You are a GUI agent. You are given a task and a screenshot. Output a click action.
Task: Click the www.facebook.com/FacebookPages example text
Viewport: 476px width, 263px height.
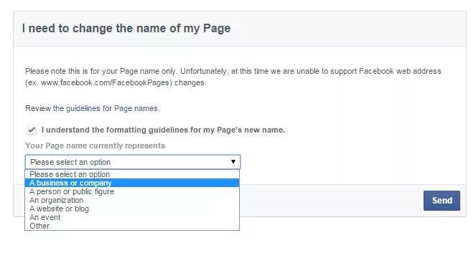click(106, 82)
